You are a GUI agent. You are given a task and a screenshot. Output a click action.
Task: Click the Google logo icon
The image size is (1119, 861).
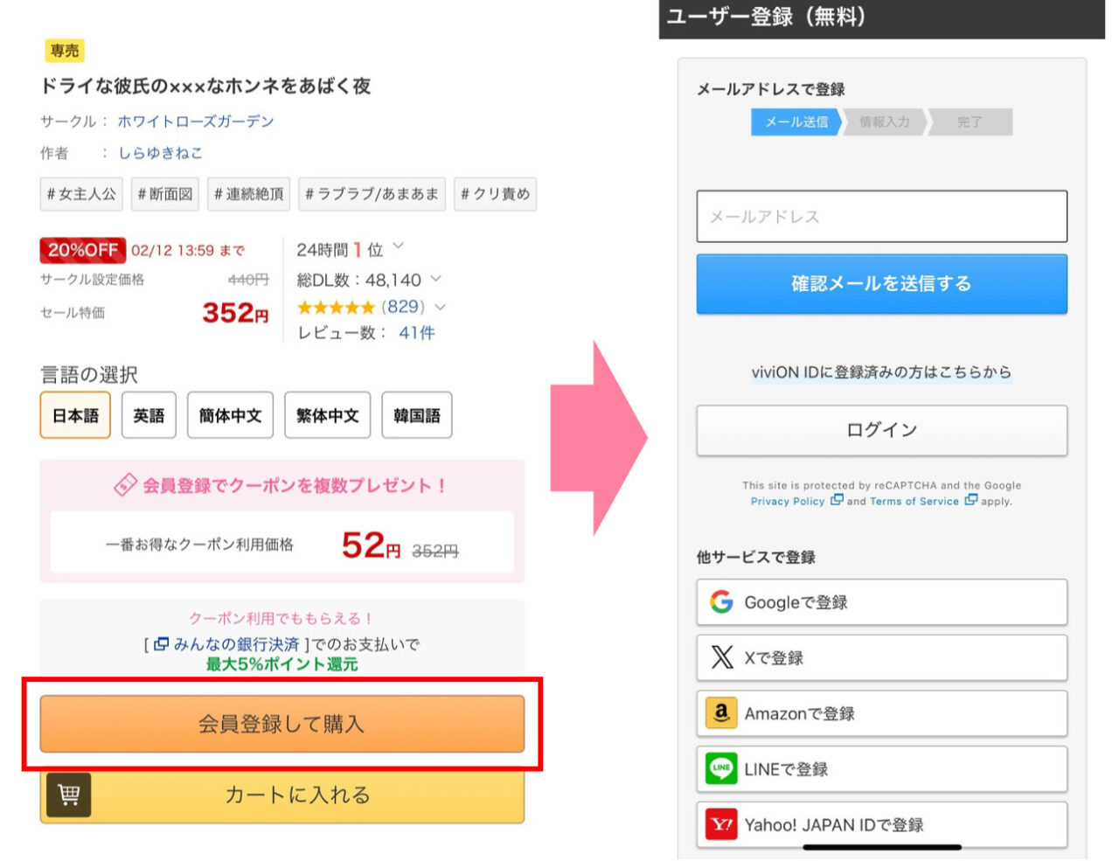(x=721, y=602)
